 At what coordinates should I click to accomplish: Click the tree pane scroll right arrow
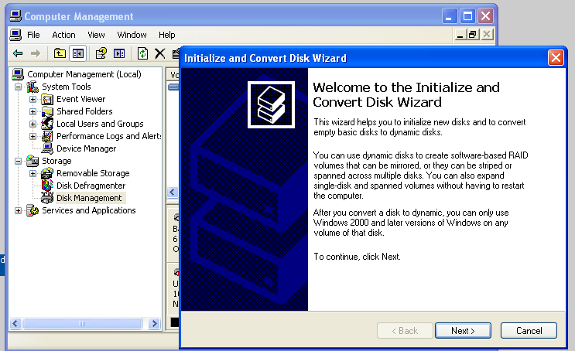pos(154,323)
